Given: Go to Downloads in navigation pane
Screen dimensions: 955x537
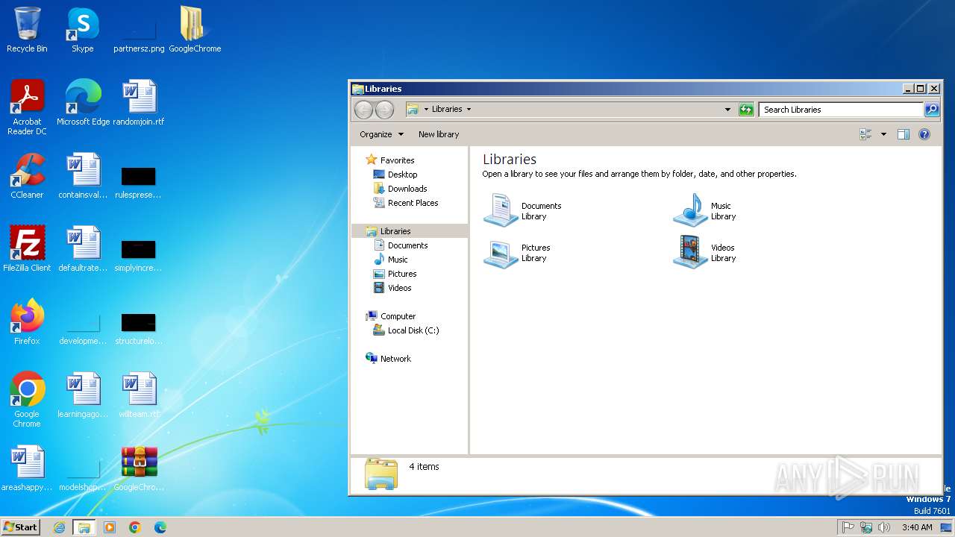Looking at the screenshot, I should 407,189.
